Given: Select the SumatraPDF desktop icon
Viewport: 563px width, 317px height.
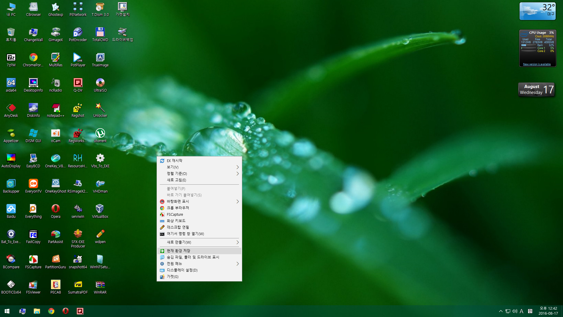Looking at the screenshot, I should (78, 287).
